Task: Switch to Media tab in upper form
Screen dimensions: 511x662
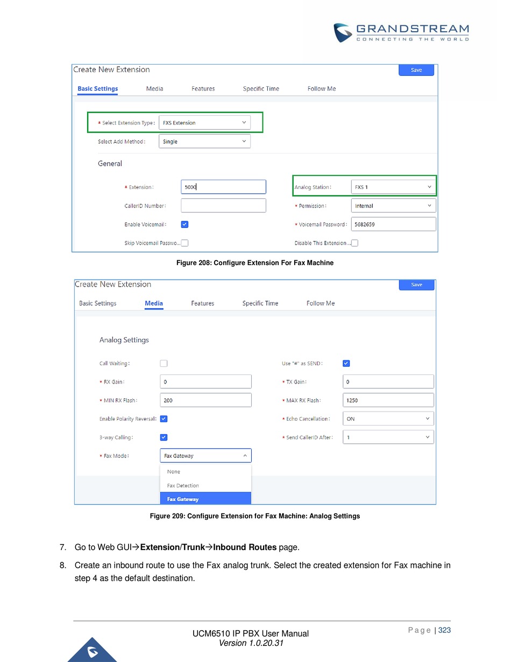Action: [154, 89]
